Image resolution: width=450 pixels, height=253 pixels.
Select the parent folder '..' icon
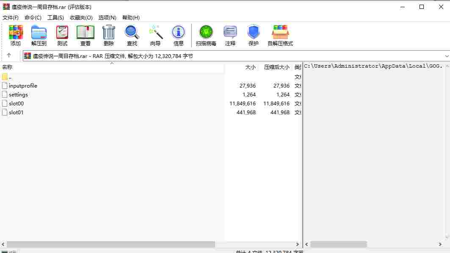[x=5, y=77]
